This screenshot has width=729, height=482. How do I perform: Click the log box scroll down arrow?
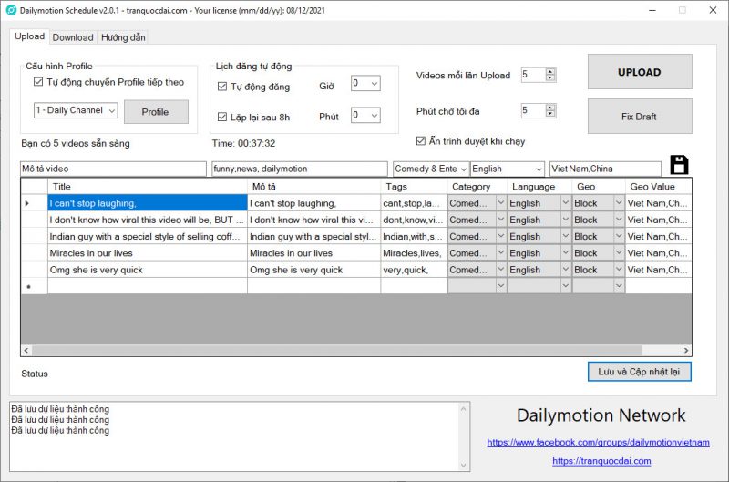(x=463, y=465)
